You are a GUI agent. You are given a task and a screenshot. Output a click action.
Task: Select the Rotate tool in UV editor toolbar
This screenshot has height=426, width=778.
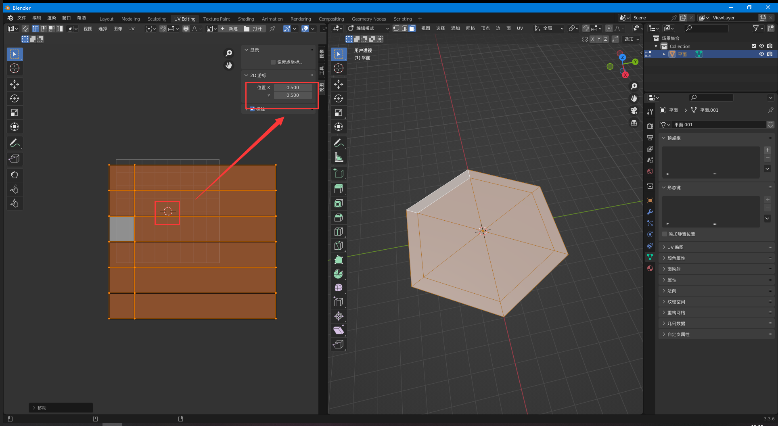15,98
